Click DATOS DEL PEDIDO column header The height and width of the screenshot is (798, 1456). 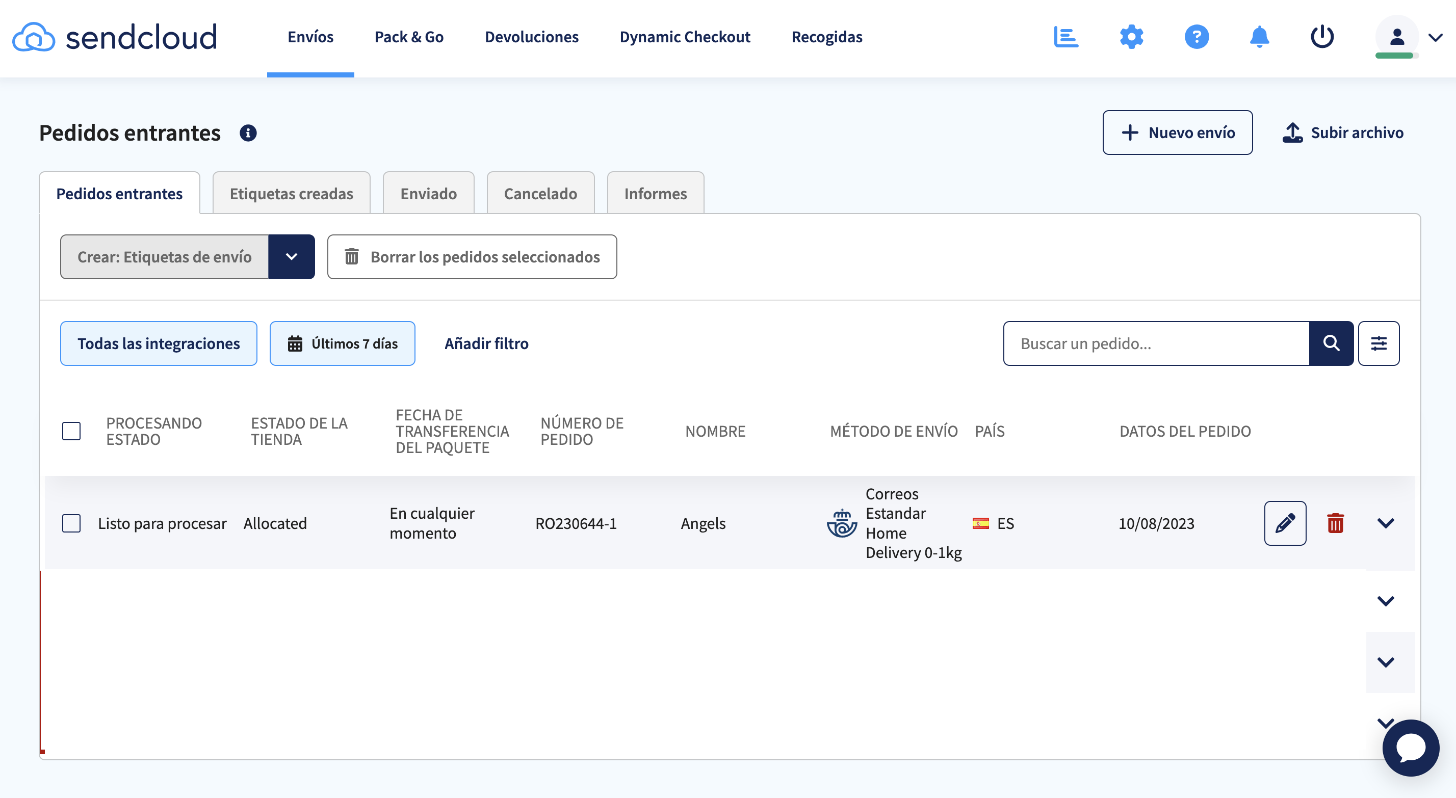coord(1185,431)
